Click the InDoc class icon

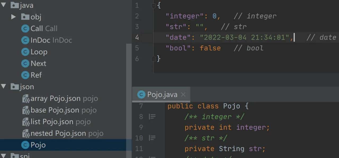point(25,40)
